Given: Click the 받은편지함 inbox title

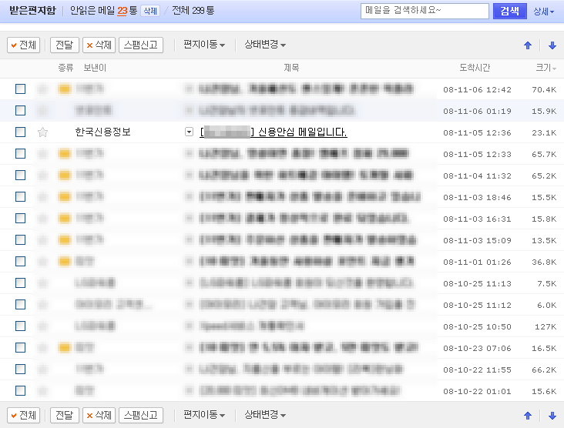Looking at the screenshot, I should pyautogui.click(x=32, y=11).
